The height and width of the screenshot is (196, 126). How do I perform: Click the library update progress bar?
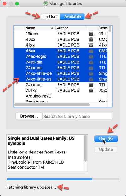click(x=63, y=179)
